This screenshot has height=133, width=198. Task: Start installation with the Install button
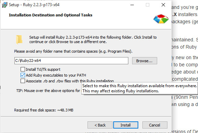click(126, 125)
